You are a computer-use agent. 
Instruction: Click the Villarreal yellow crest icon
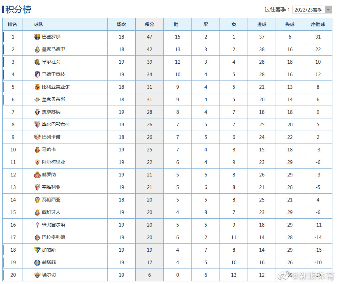click(37, 87)
